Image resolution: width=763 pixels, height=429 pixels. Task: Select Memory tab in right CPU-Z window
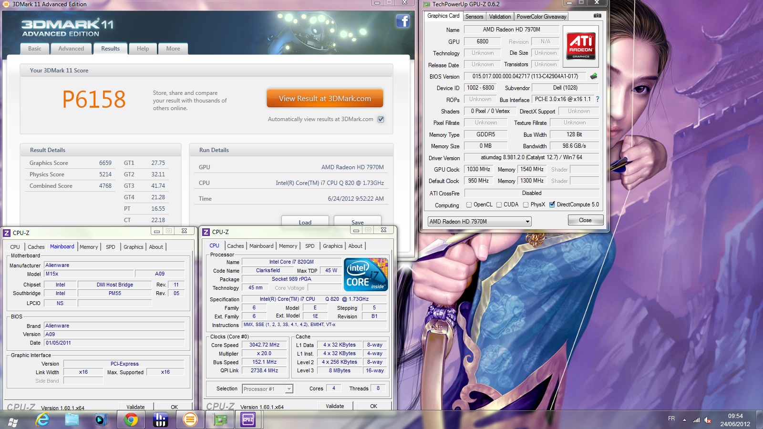pos(288,246)
